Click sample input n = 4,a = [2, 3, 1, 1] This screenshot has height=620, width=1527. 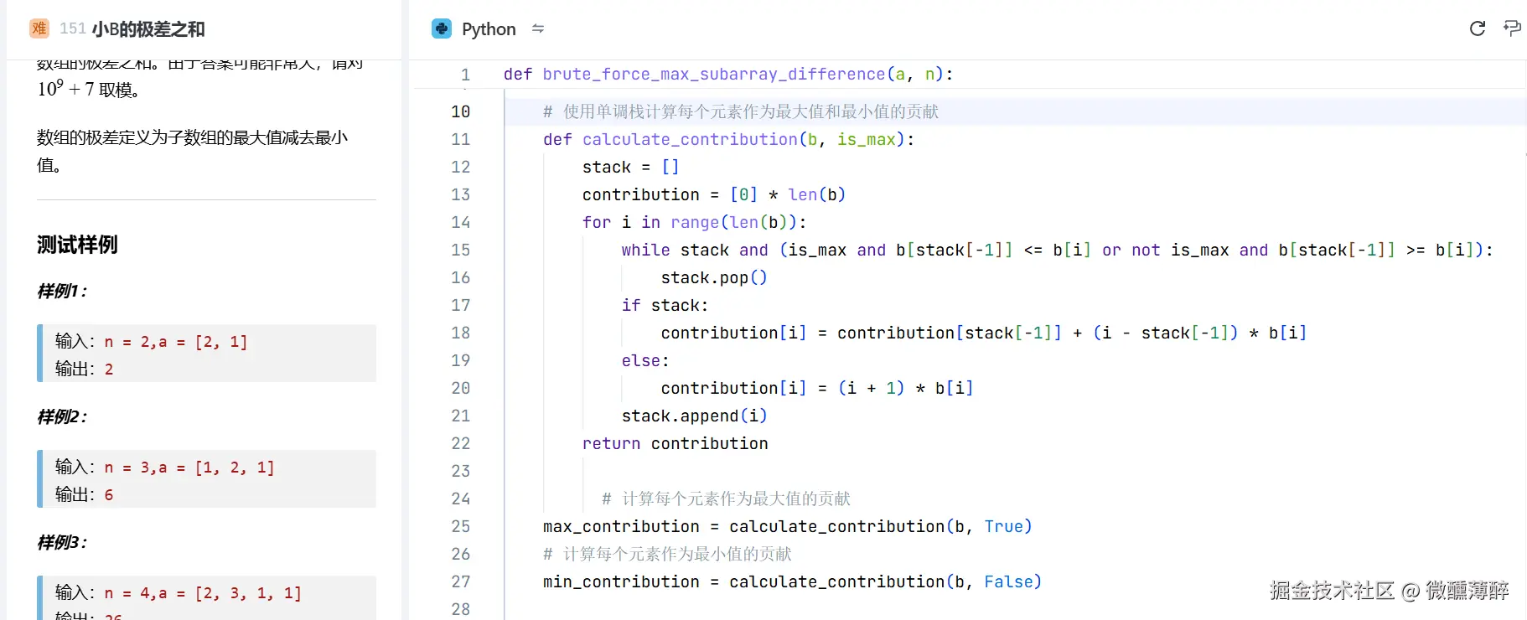point(203,593)
